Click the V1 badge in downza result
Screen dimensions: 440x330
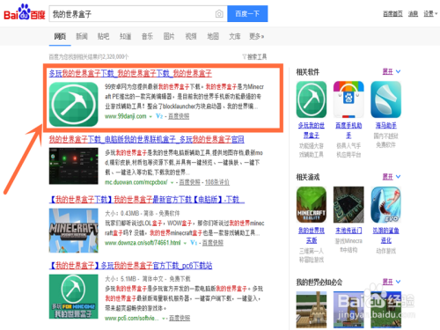point(194,243)
